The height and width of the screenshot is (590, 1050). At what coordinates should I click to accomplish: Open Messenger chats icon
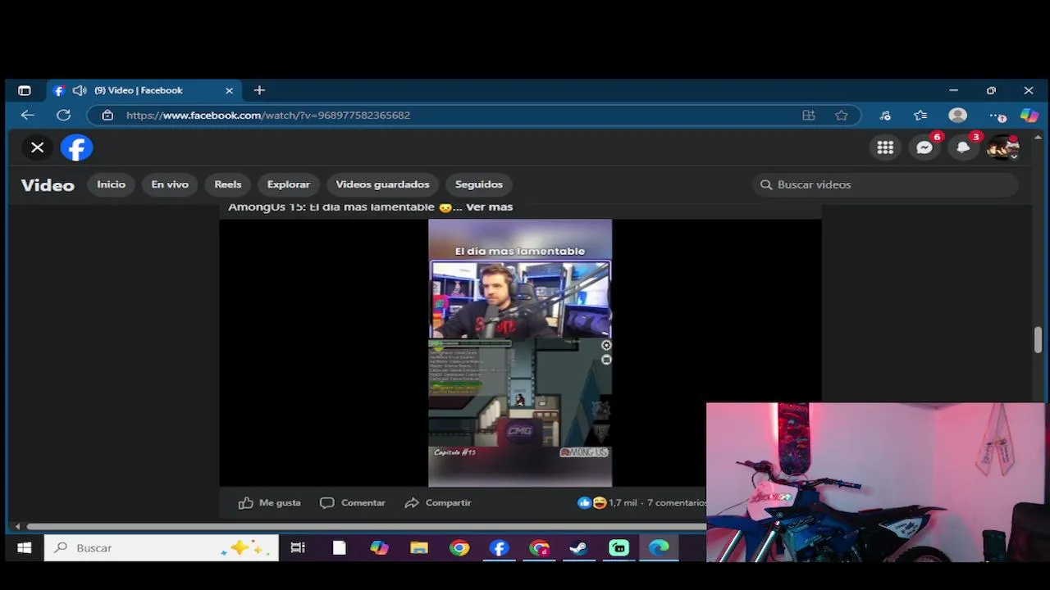pos(924,147)
